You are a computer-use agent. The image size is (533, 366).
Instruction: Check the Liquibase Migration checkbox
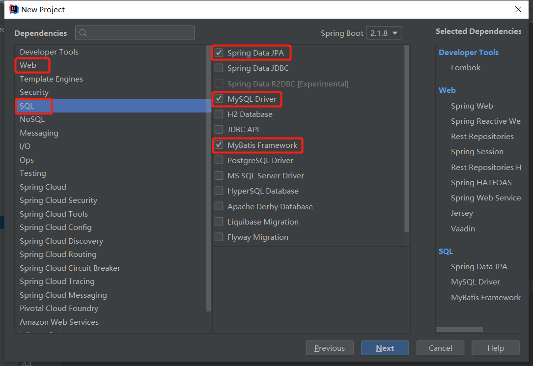point(219,222)
